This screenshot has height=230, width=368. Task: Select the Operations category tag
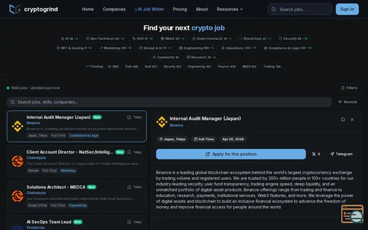238,48
